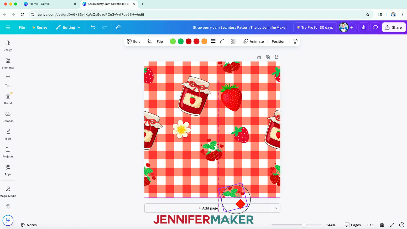Click the Animate button
The height and width of the screenshot is (229, 407).
click(254, 41)
